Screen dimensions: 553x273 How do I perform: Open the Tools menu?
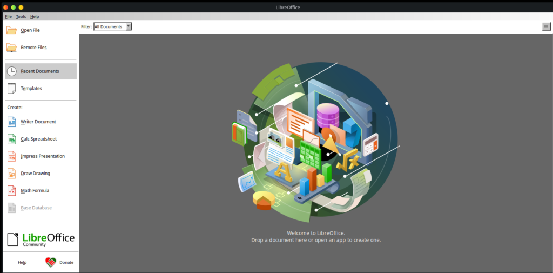tap(21, 17)
